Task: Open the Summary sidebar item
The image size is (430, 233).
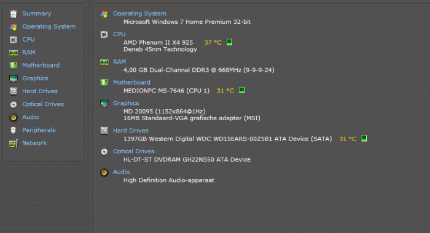Action: click(x=36, y=13)
